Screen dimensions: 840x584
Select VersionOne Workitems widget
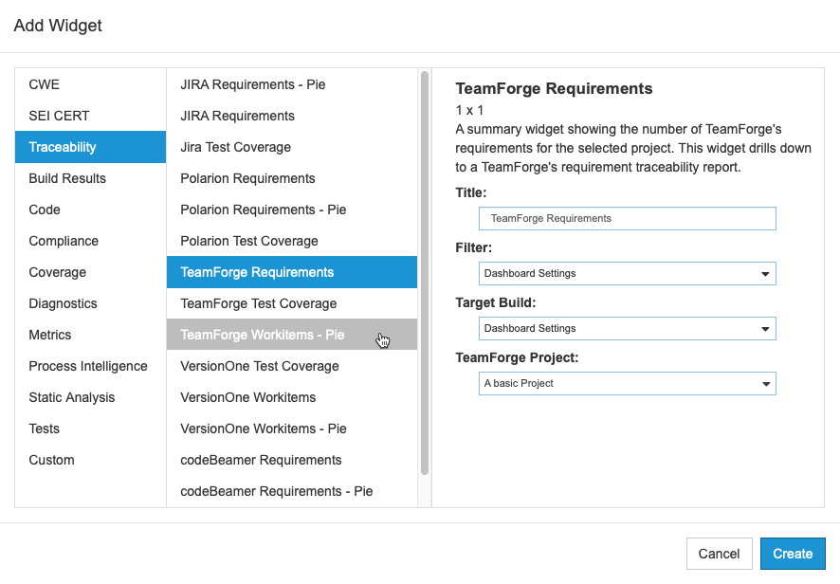292,397
